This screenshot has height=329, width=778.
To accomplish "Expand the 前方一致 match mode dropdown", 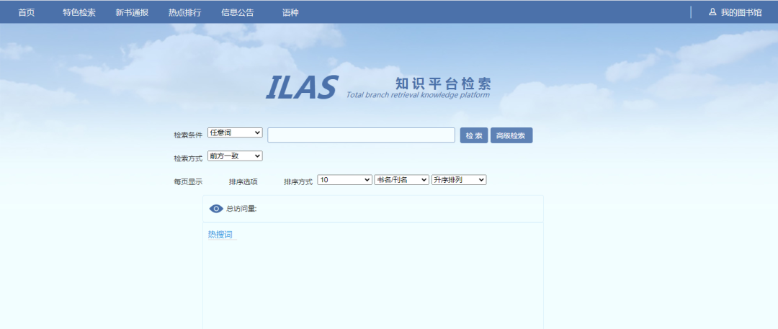I will coord(235,156).
